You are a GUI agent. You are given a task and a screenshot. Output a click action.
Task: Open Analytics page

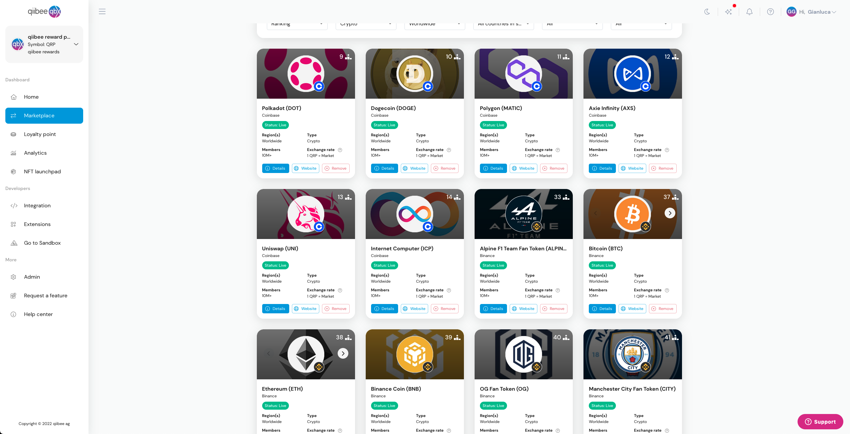tap(44, 153)
